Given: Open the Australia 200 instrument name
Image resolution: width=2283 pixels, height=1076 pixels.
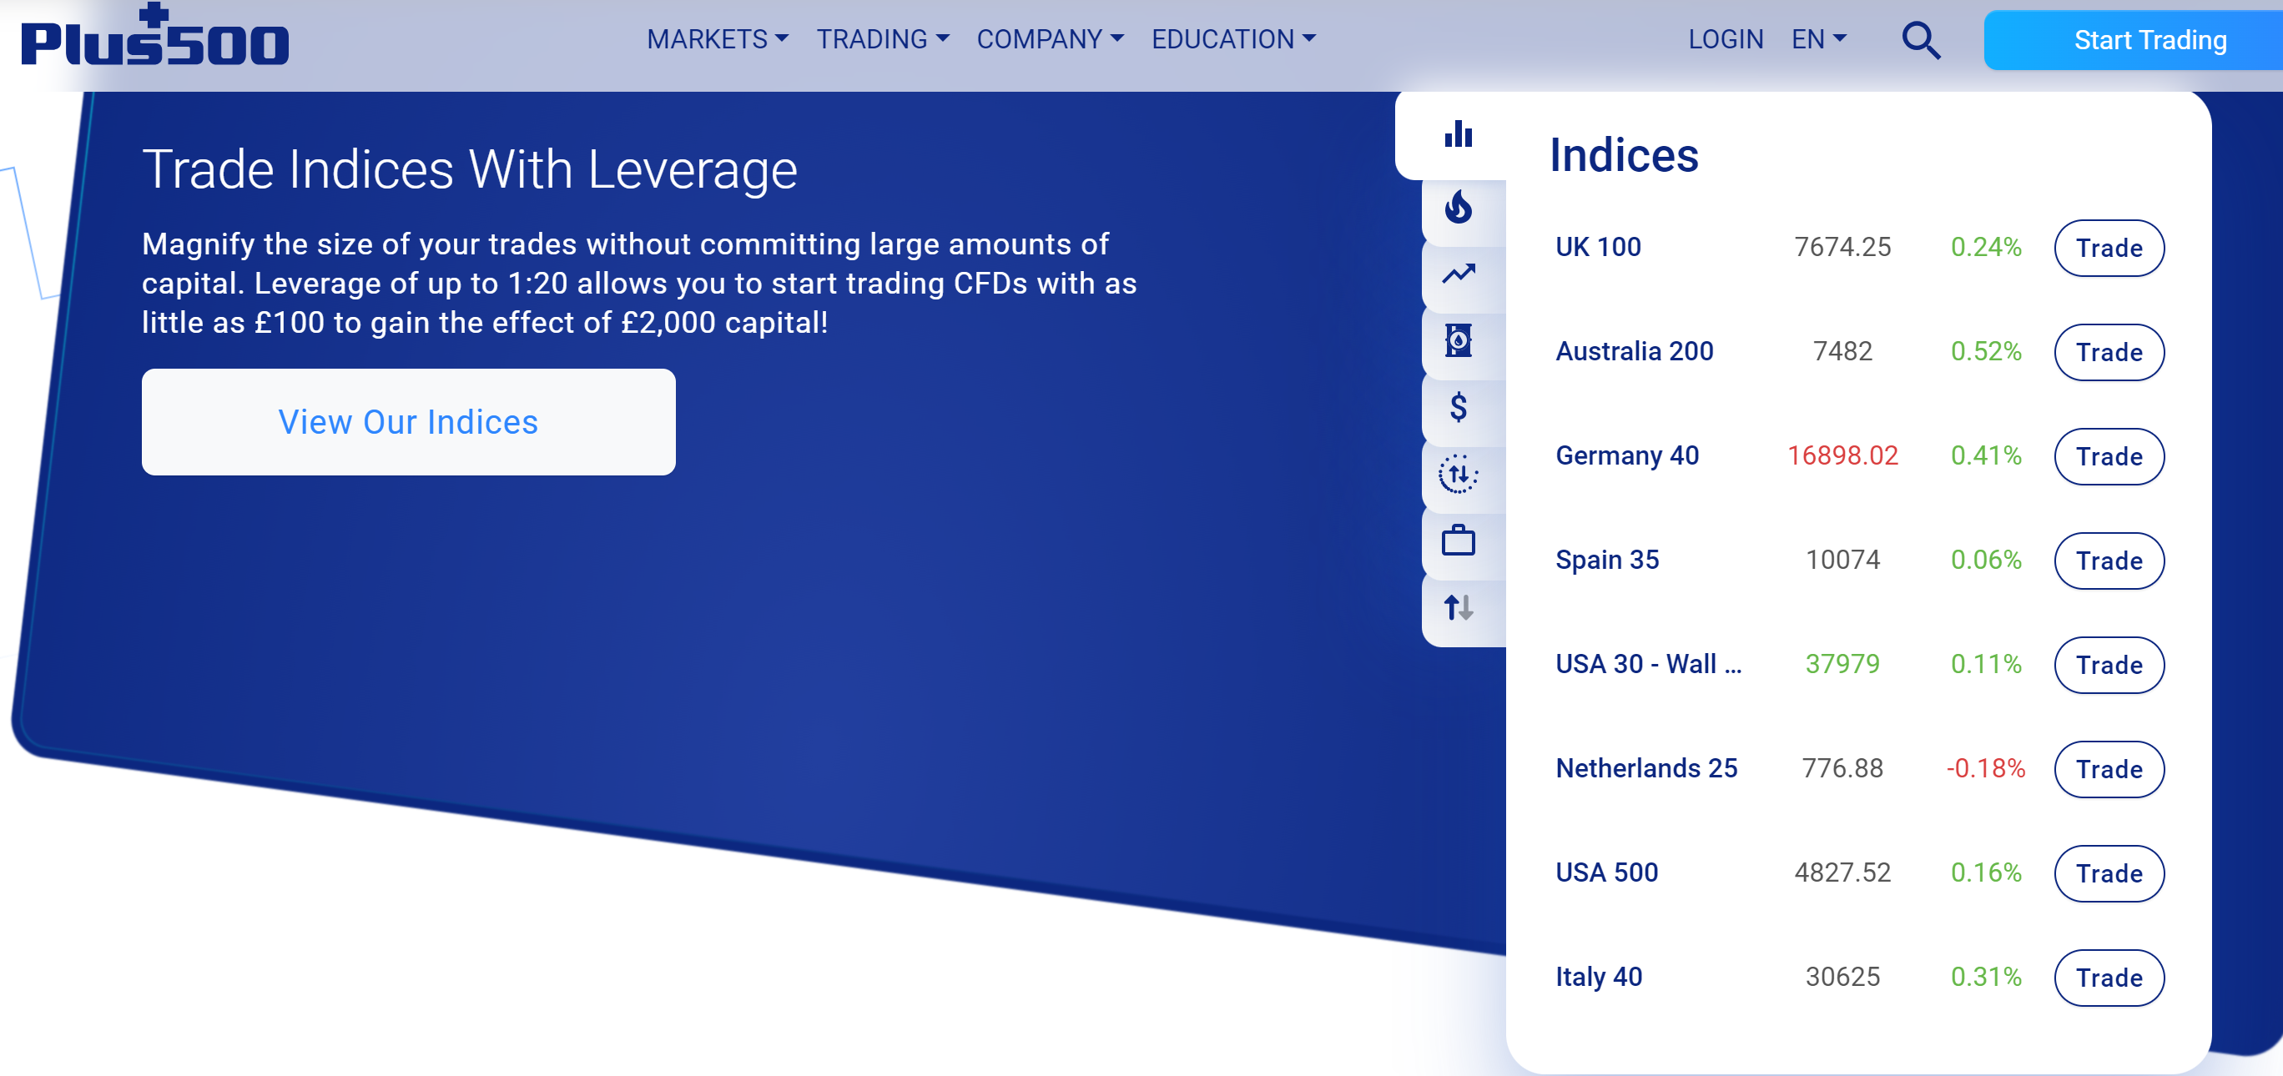Looking at the screenshot, I should click(x=1635, y=350).
